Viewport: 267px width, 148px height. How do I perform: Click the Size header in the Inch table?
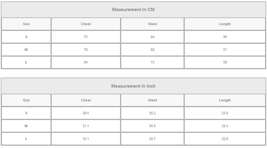pos(26,100)
